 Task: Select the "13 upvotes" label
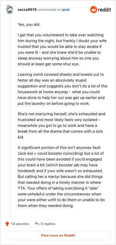(20, 224)
